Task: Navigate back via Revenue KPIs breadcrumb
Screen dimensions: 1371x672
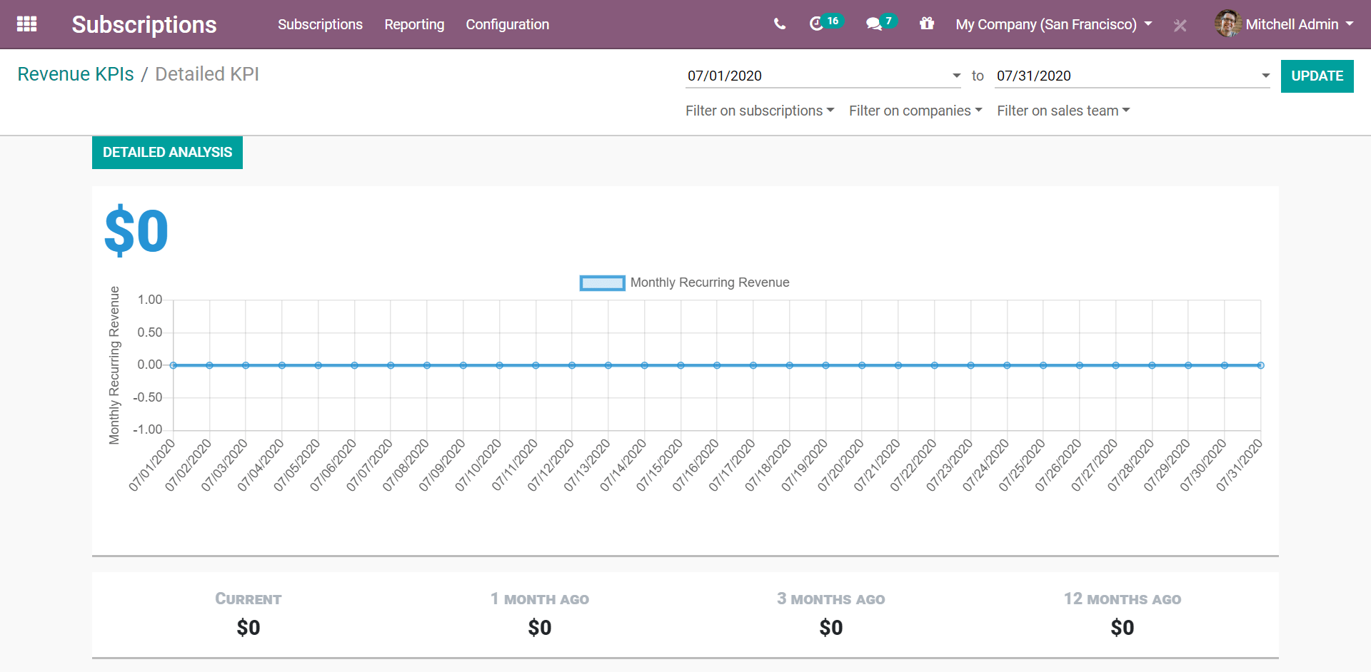Action: 75,73
